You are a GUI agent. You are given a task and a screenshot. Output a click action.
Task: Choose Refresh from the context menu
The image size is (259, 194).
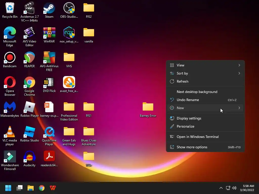point(205,81)
